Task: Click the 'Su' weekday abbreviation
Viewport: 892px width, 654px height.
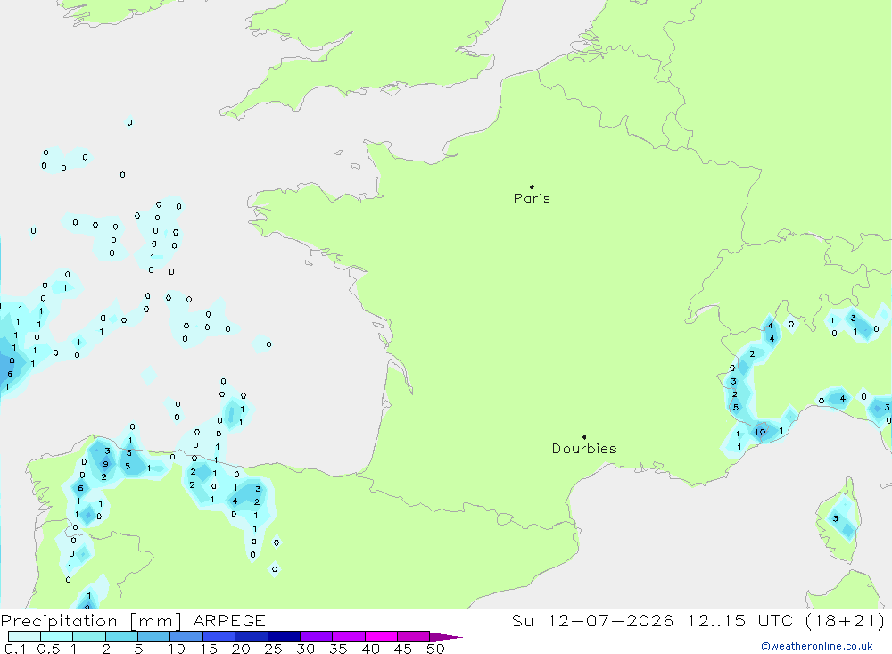Action: pyautogui.click(x=522, y=621)
